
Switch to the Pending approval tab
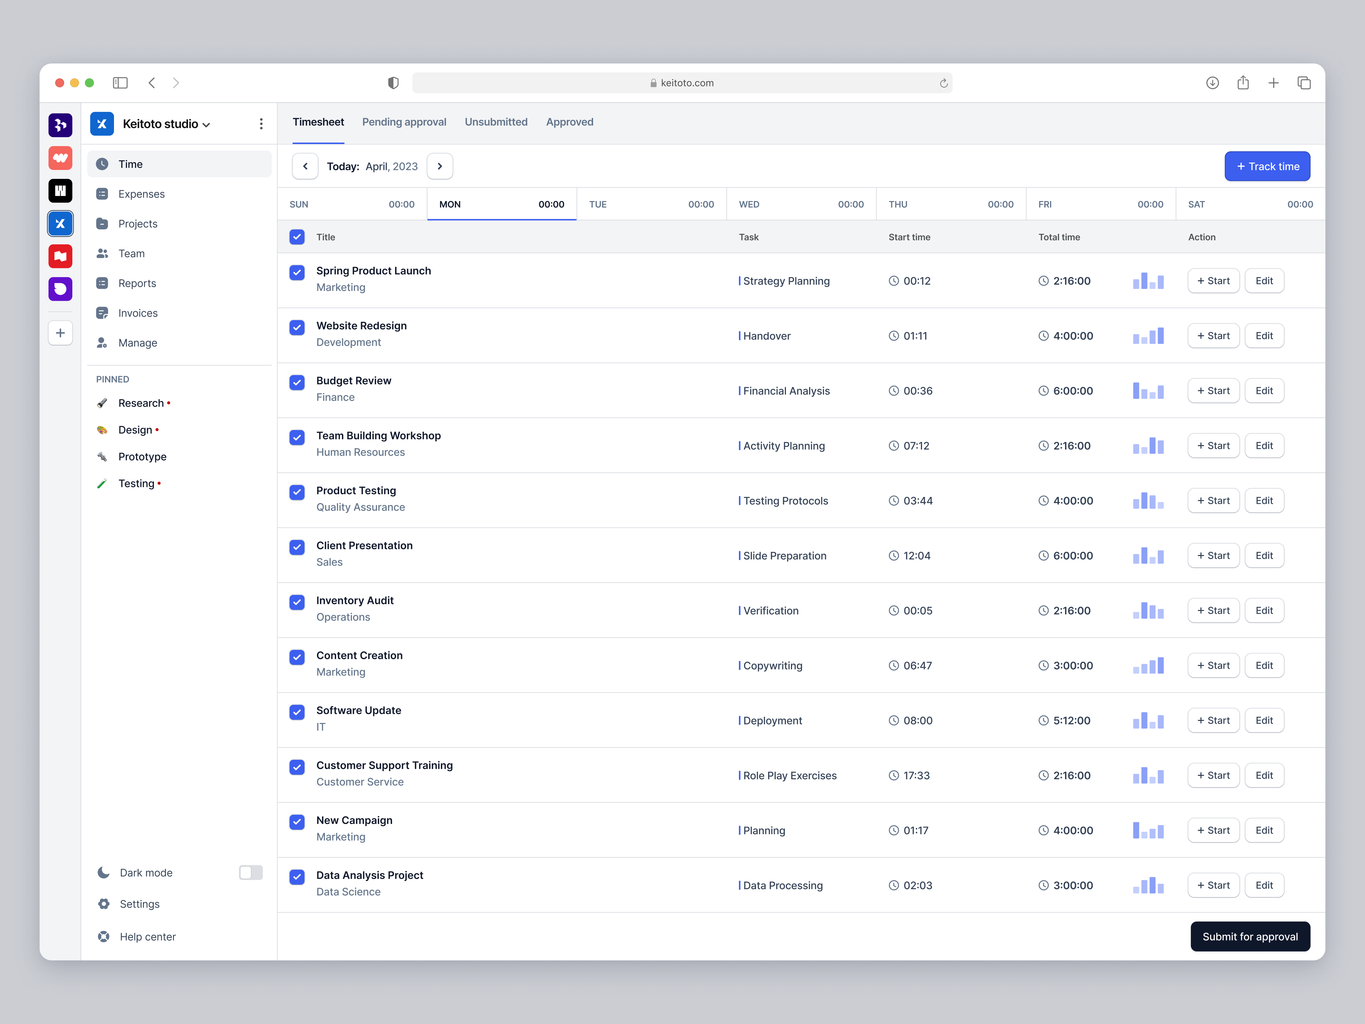(404, 122)
